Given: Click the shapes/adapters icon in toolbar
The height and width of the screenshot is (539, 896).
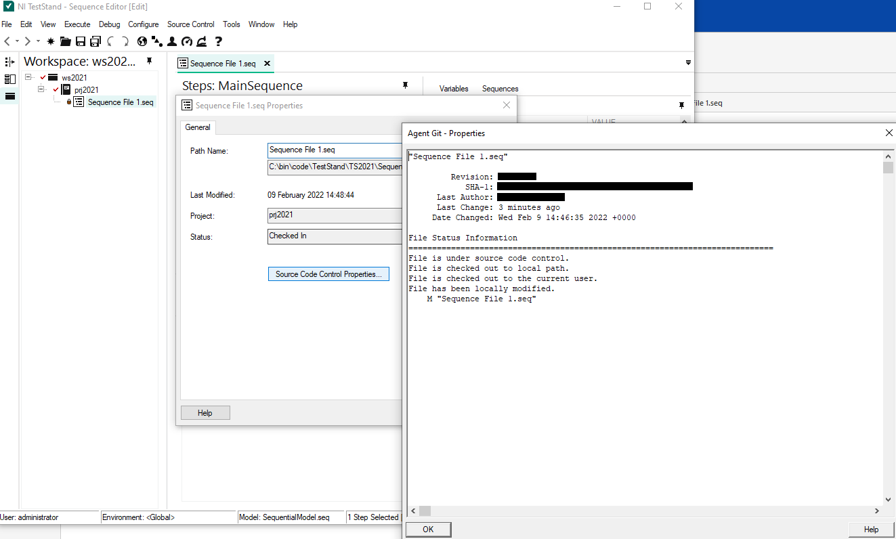Looking at the screenshot, I should pos(157,41).
